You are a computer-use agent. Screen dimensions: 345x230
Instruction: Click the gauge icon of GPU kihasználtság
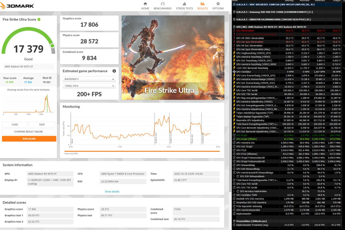[234, 165]
